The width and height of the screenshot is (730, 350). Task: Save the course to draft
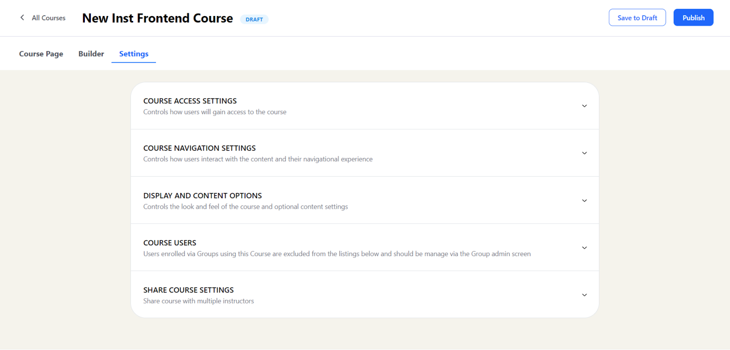[x=637, y=17]
